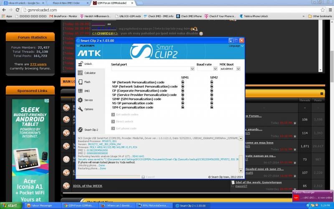Viewport: 334px width, 209px height.
Task: Open the Flash section in Smart-Clip
Action: 84,82
